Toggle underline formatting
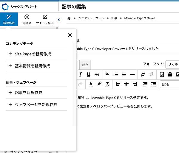The height and width of the screenshot is (153, 179). 89,74
